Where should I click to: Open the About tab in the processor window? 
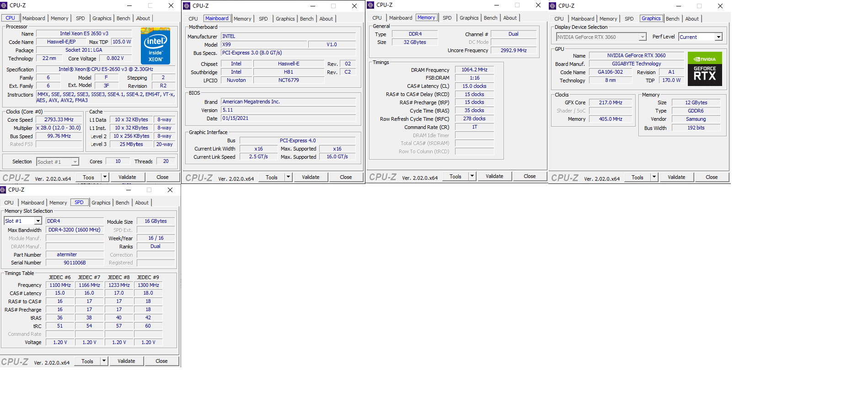click(143, 18)
